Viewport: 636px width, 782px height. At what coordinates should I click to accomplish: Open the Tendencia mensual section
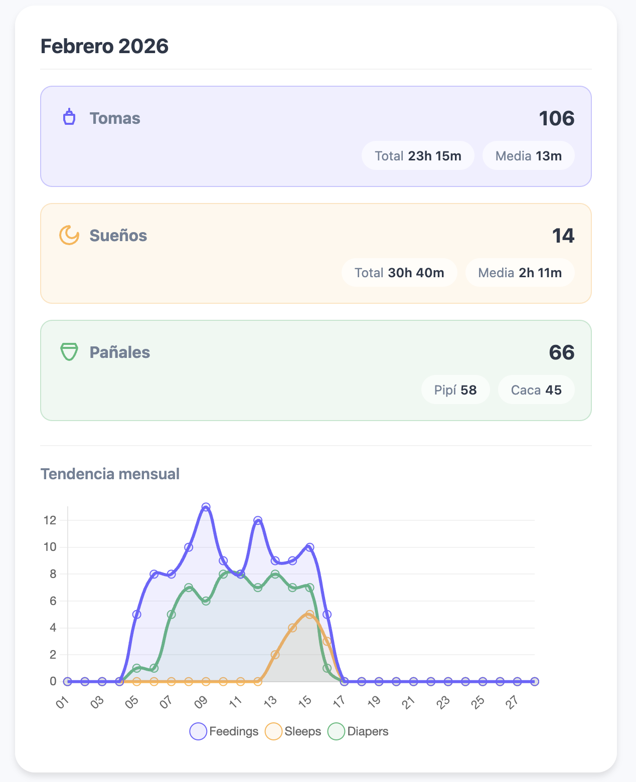point(111,473)
